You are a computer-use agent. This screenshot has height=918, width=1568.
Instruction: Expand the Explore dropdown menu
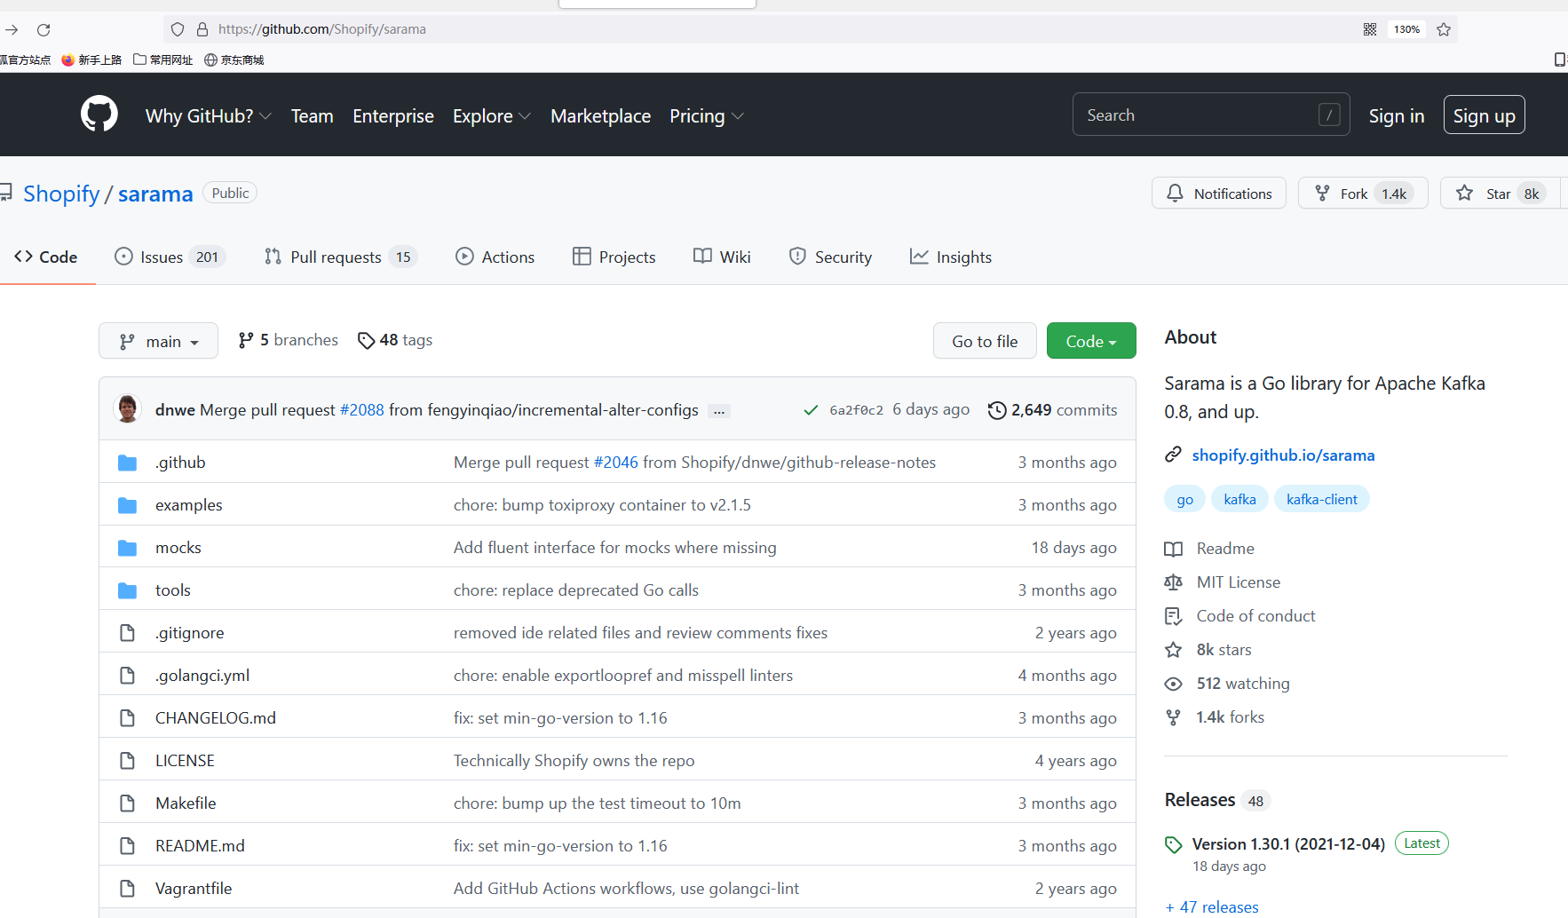pyautogui.click(x=492, y=116)
